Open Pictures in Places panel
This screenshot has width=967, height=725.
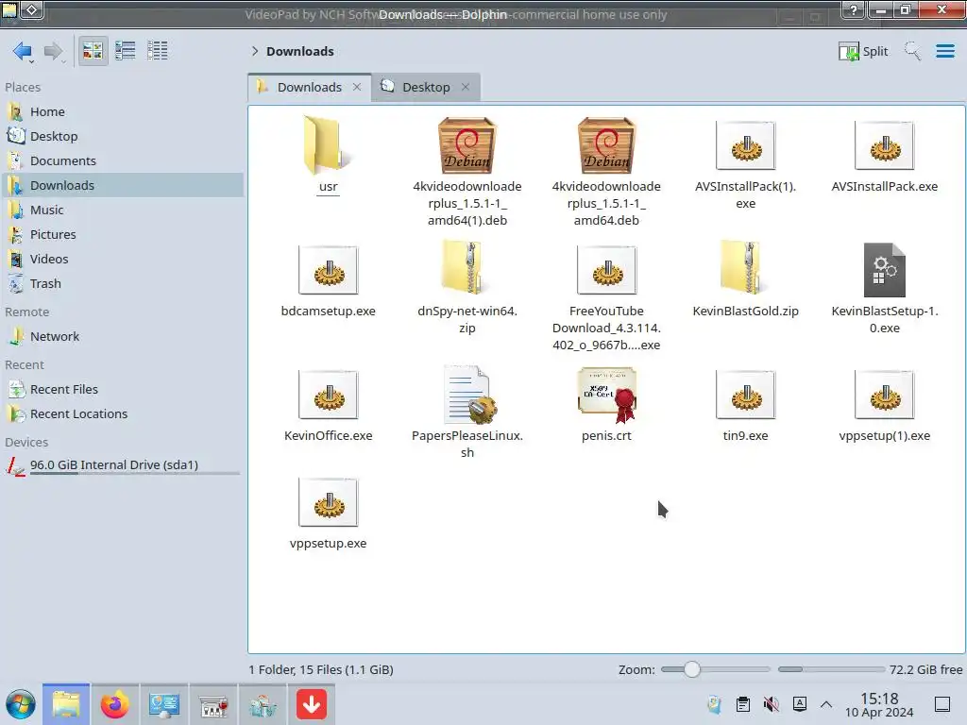point(122,235)
